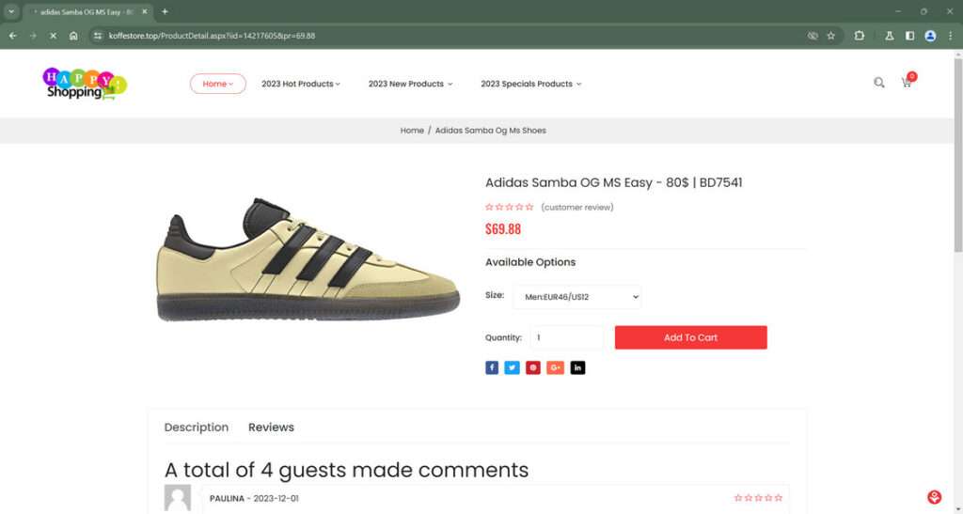Image resolution: width=963 pixels, height=514 pixels.
Task: Open the site search icon
Action: click(879, 83)
